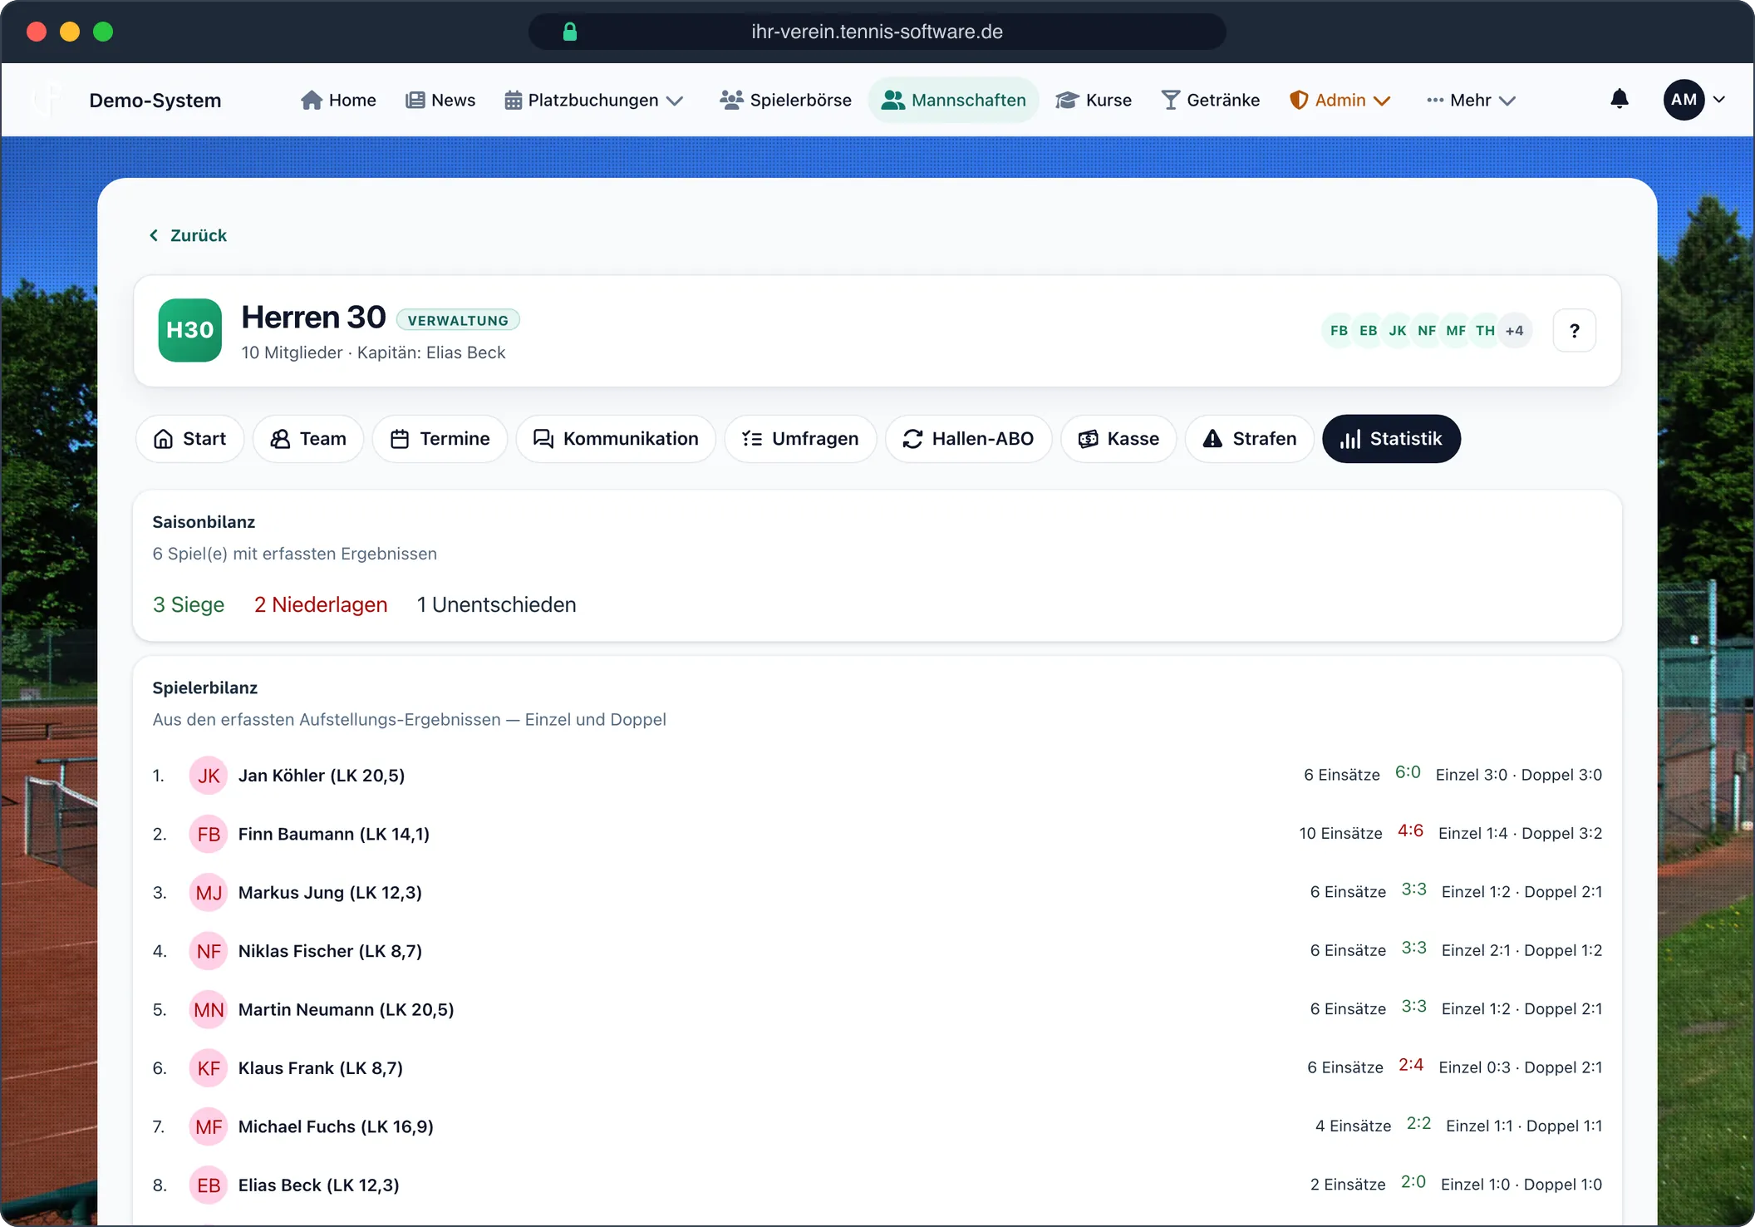Click the Demo-System brand title

pos(155,101)
